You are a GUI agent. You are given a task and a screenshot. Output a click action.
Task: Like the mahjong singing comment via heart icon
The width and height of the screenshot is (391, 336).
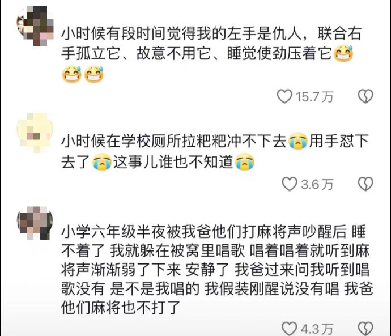[289, 329]
